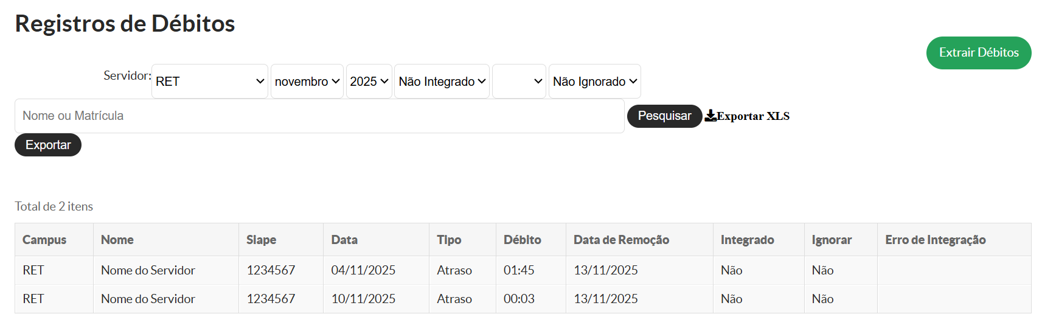Expand the Não Ignorado filter dropdown
Image resolution: width=1042 pixels, height=325 pixels.
pyautogui.click(x=594, y=82)
